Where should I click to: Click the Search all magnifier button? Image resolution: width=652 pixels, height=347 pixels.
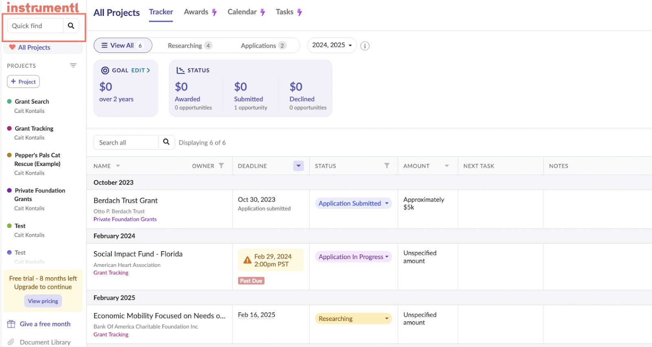pos(166,142)
